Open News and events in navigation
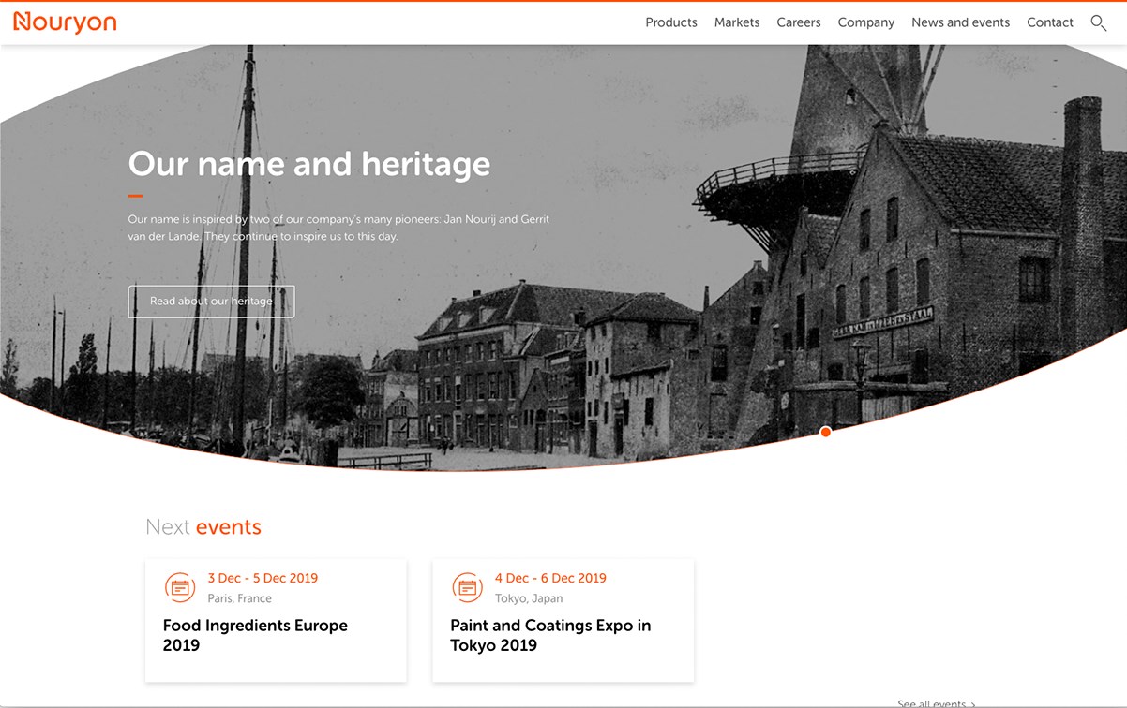The image size is (1127, 708). click(x=960, y=22)
